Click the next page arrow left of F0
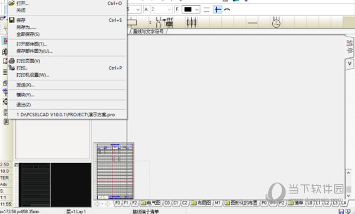355x214 pixels. click(x=108, y=204)
